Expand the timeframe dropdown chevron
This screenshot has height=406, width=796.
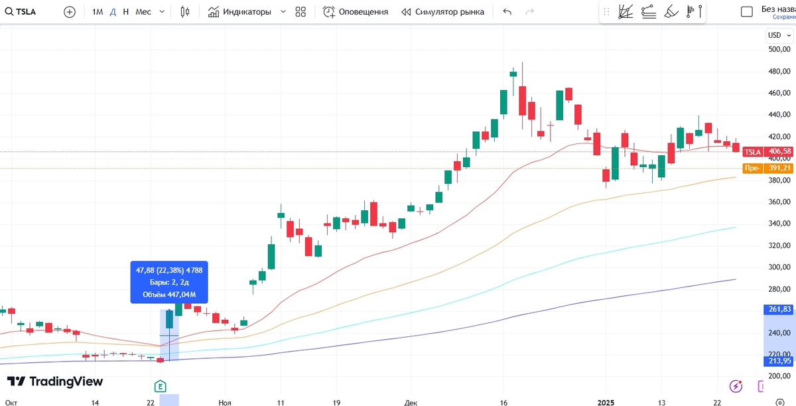[163, 12]
